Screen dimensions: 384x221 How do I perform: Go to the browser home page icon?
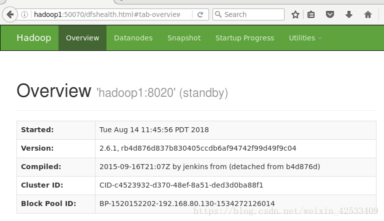(x=368, y=14)
